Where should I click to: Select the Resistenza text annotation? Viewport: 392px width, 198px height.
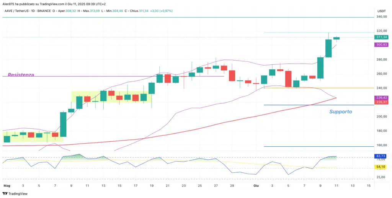click(x=20, y=75)
